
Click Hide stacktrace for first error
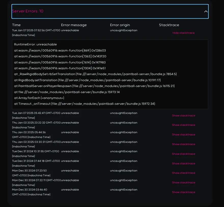pyautogui.click(x=184, y=33)
